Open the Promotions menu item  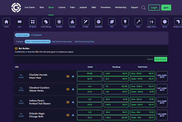point(106,7)
